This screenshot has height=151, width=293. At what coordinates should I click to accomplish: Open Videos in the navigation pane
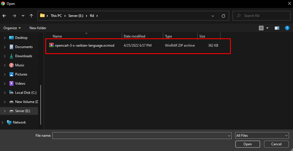pyautogui.click(x=20, y=84)
